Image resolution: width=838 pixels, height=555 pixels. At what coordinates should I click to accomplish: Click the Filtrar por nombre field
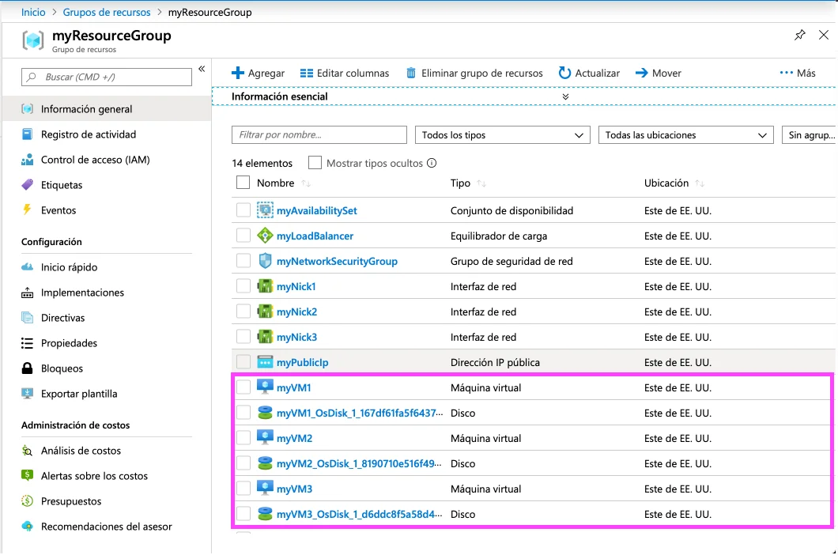point(319,134)
